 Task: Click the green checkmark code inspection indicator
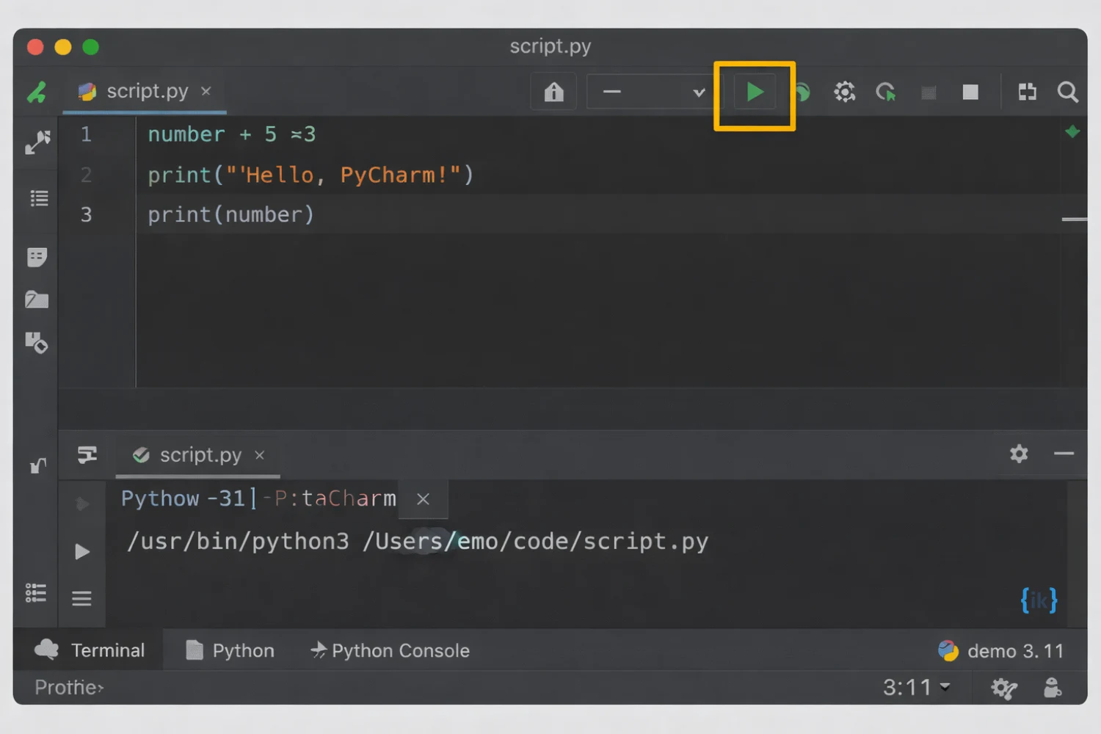(1072, 132)
